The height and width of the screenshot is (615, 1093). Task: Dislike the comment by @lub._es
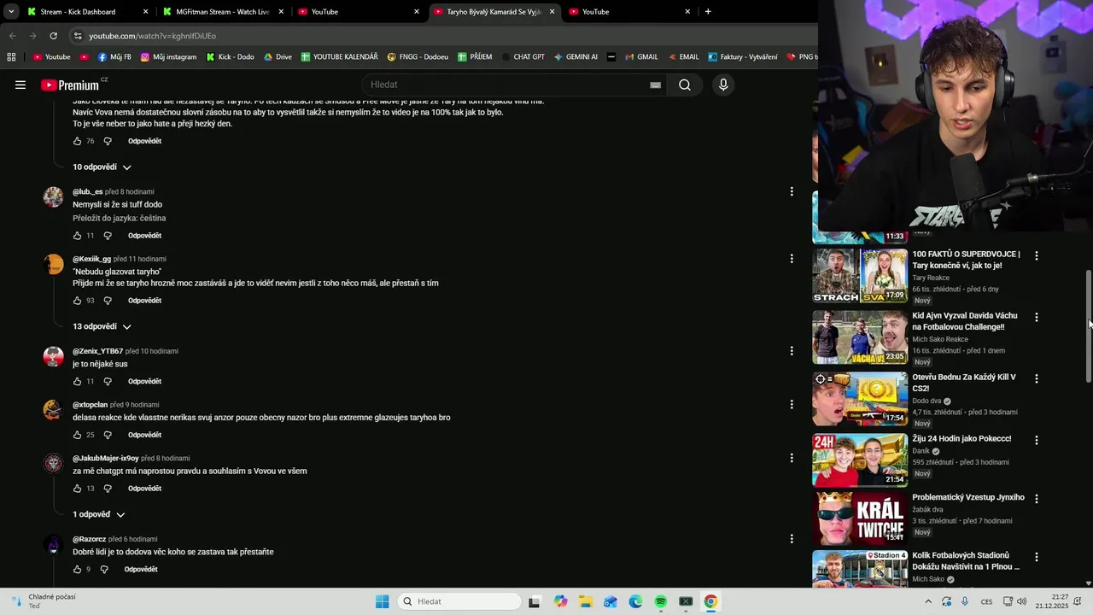108,236
